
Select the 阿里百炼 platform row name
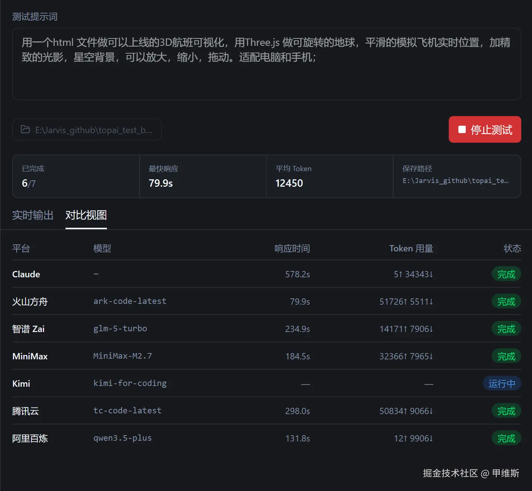point(30,438)
